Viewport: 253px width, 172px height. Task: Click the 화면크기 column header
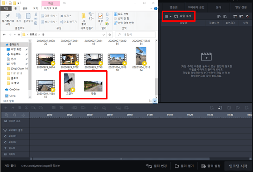230,23
